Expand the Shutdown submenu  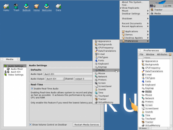point(134,18)
